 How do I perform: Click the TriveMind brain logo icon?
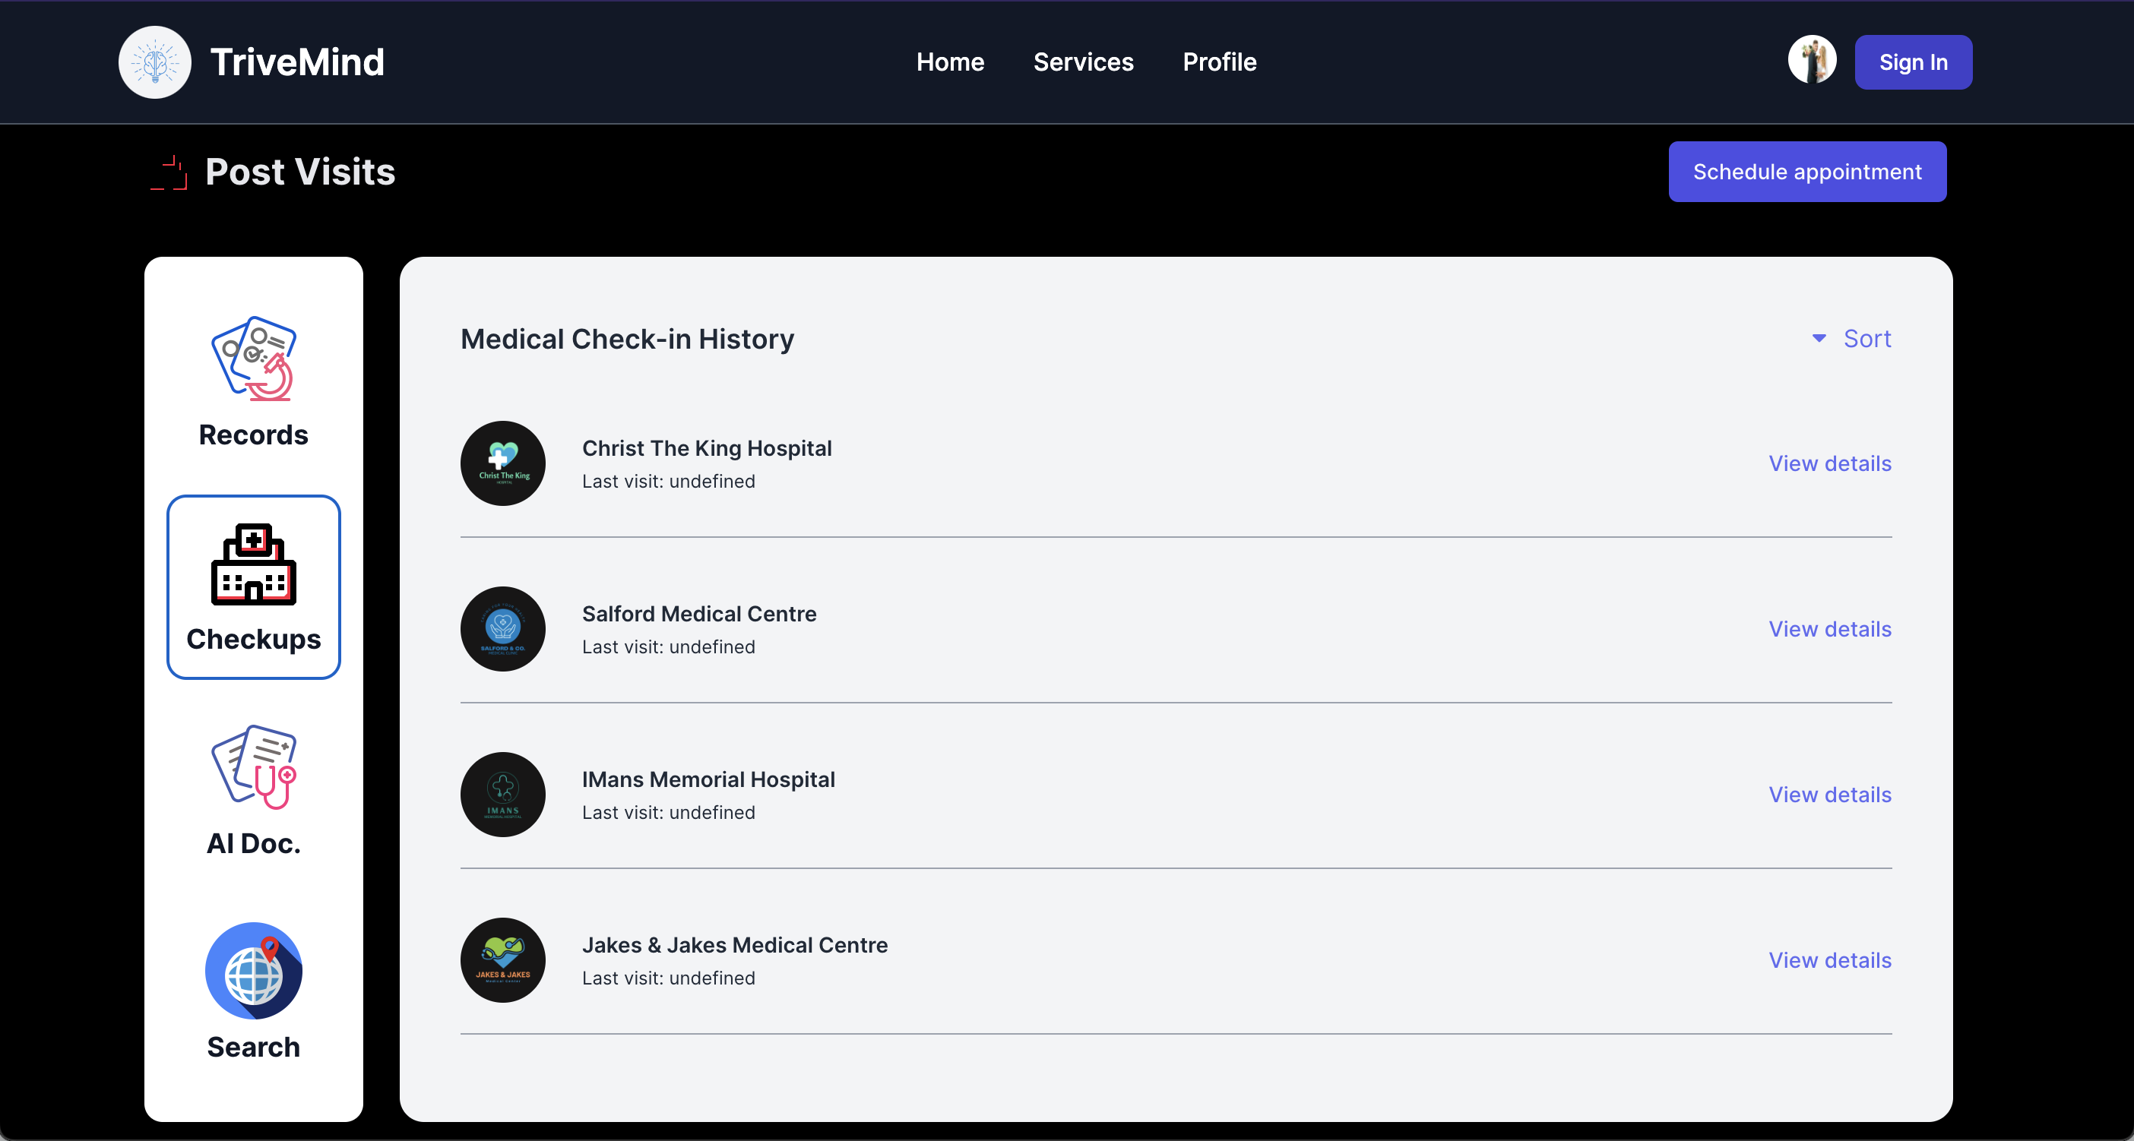154,62
